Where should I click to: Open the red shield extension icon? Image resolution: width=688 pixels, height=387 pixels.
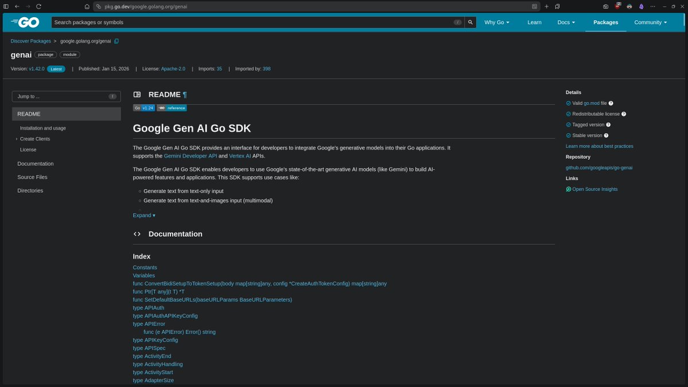618,6
